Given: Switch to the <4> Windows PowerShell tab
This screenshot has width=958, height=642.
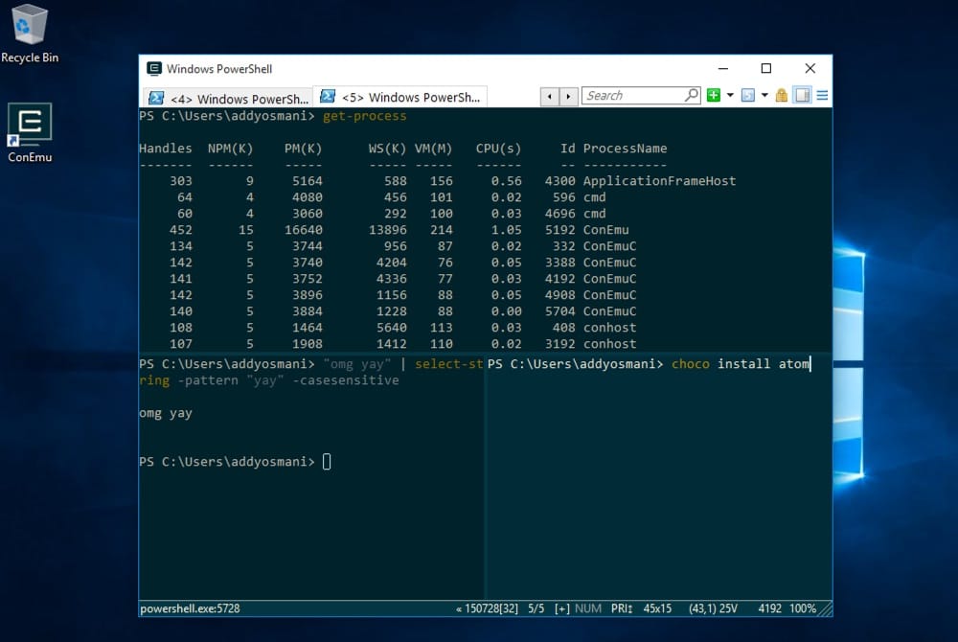Looking at the screenshot, I should tap(228, 99).
